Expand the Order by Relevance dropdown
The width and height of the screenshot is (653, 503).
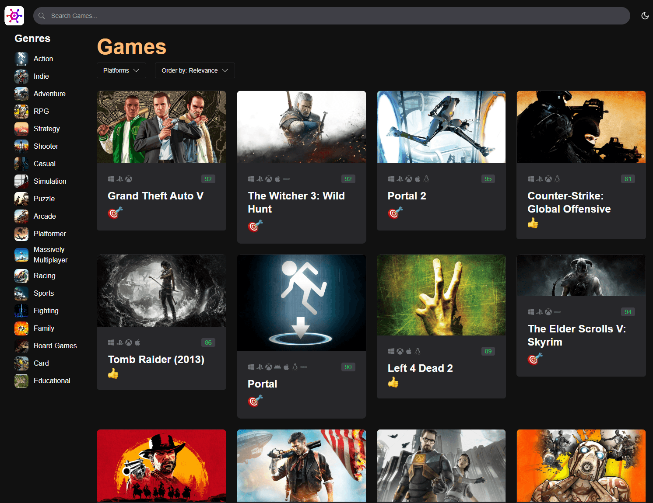pyautogui.click(x=194, y=70)
